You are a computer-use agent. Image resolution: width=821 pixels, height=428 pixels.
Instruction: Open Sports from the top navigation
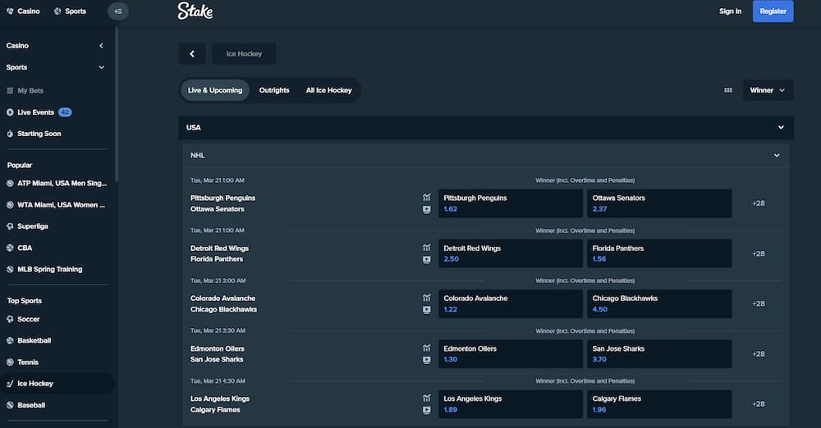[x=70, y=11]
